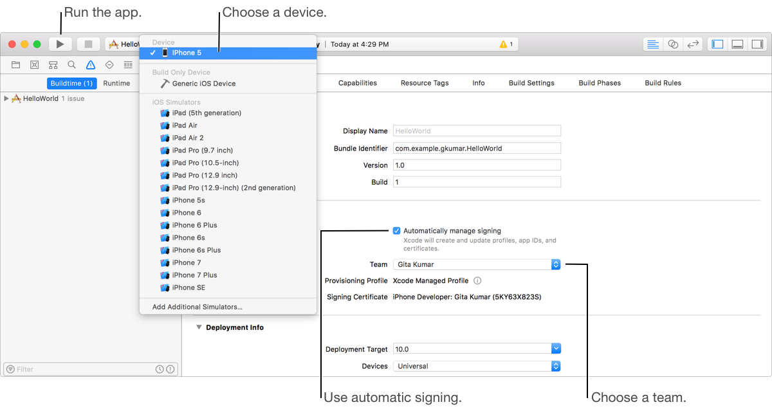Image resolution: width=772 pixels, height=409 pixels.
Task: Click the Version input field showing 1.0
Action: 477,165
